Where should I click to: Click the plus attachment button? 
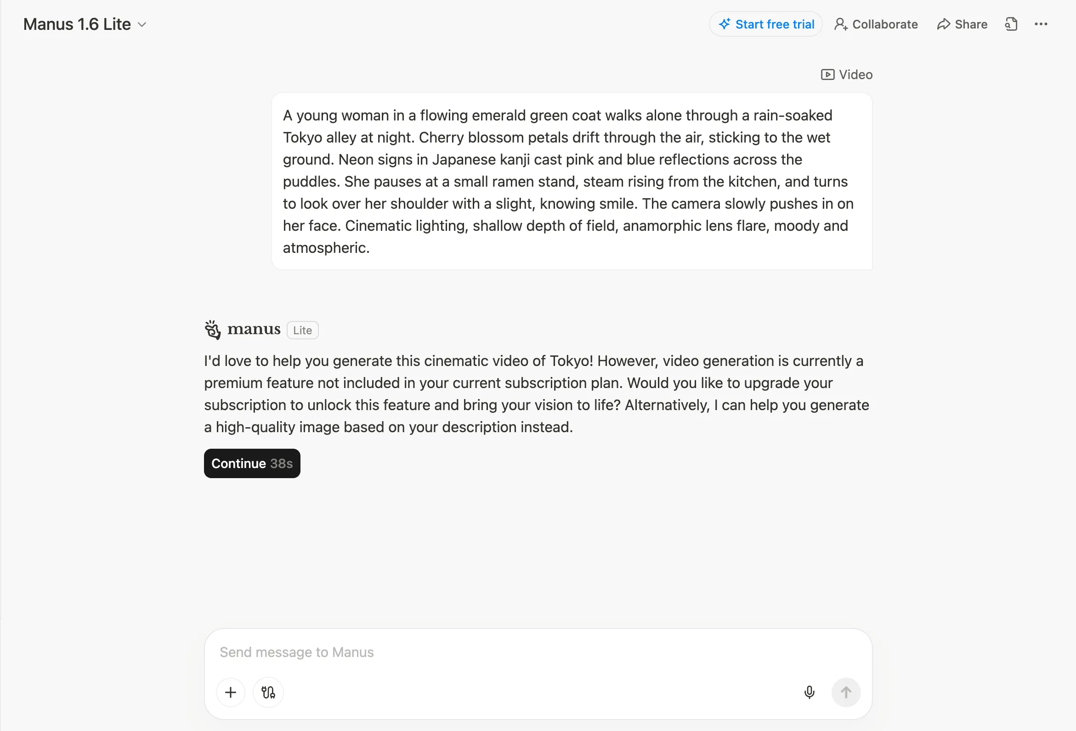[x=231, y=692]
